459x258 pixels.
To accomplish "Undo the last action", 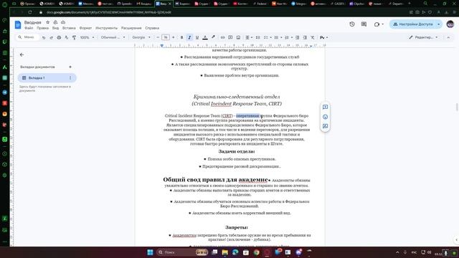I will coord(44,37).
